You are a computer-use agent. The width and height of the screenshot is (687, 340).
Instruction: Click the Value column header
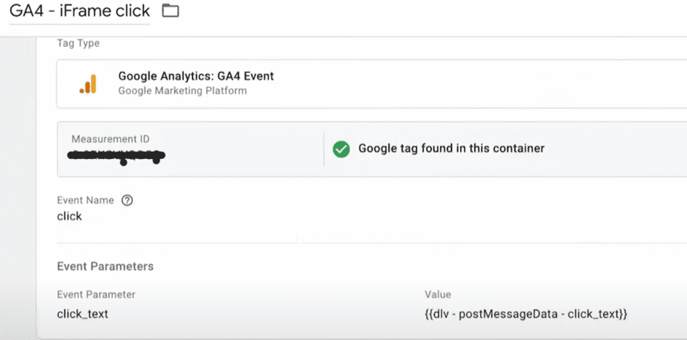pyautogui.click(x=437, y=294)
